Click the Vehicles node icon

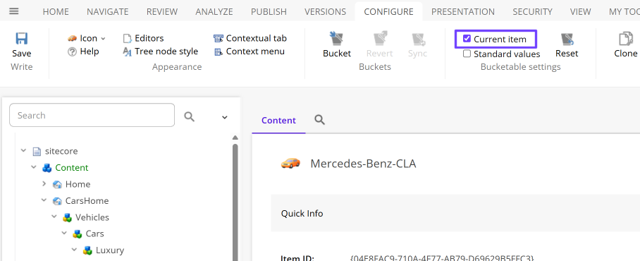point(68,217)
